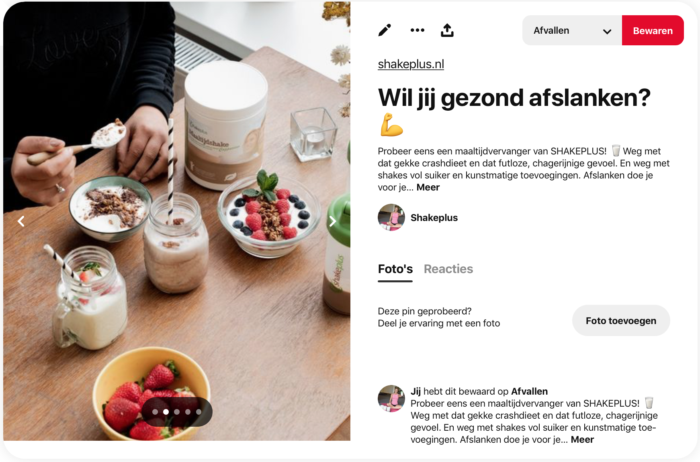Open the shakeplus.nl link
This screenshot has height=462, width=700.
coord(411,64)
